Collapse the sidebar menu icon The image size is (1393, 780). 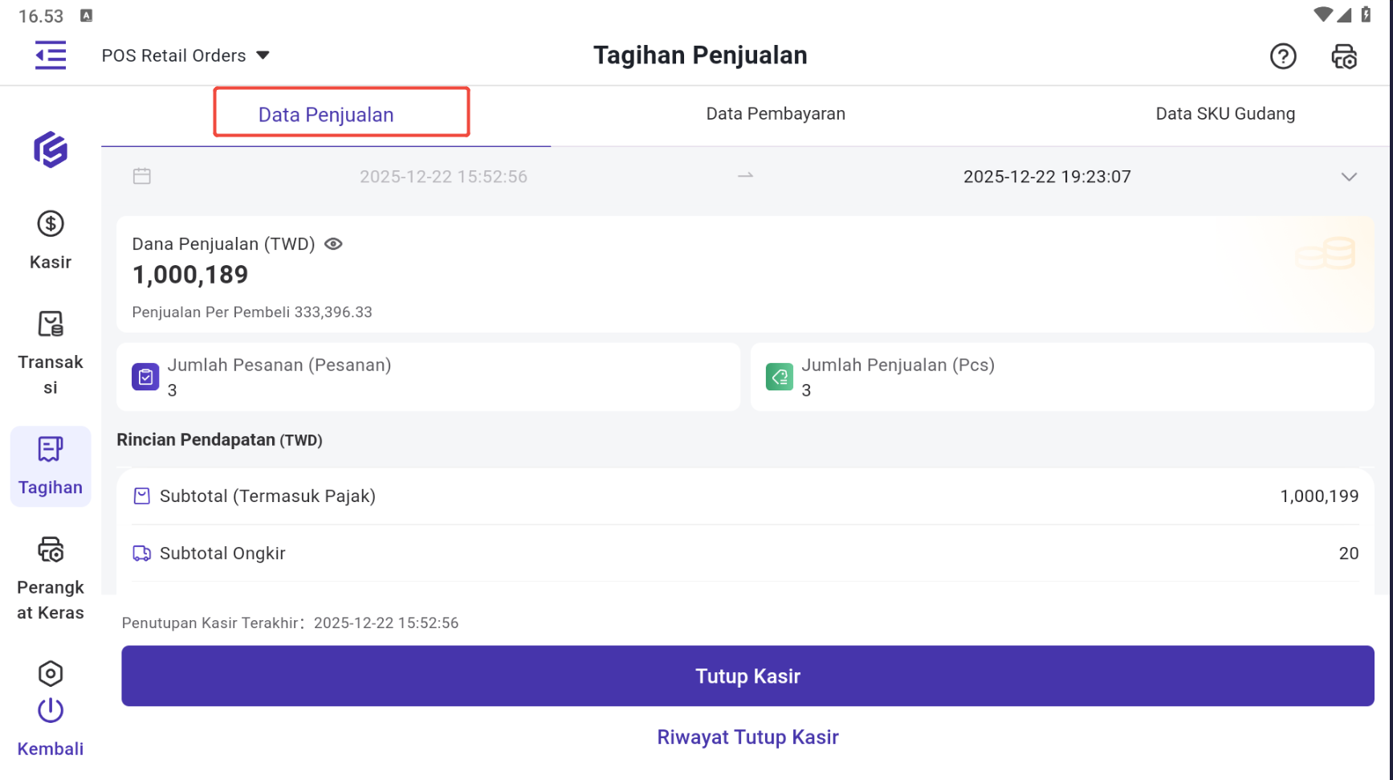coord(51,55)
